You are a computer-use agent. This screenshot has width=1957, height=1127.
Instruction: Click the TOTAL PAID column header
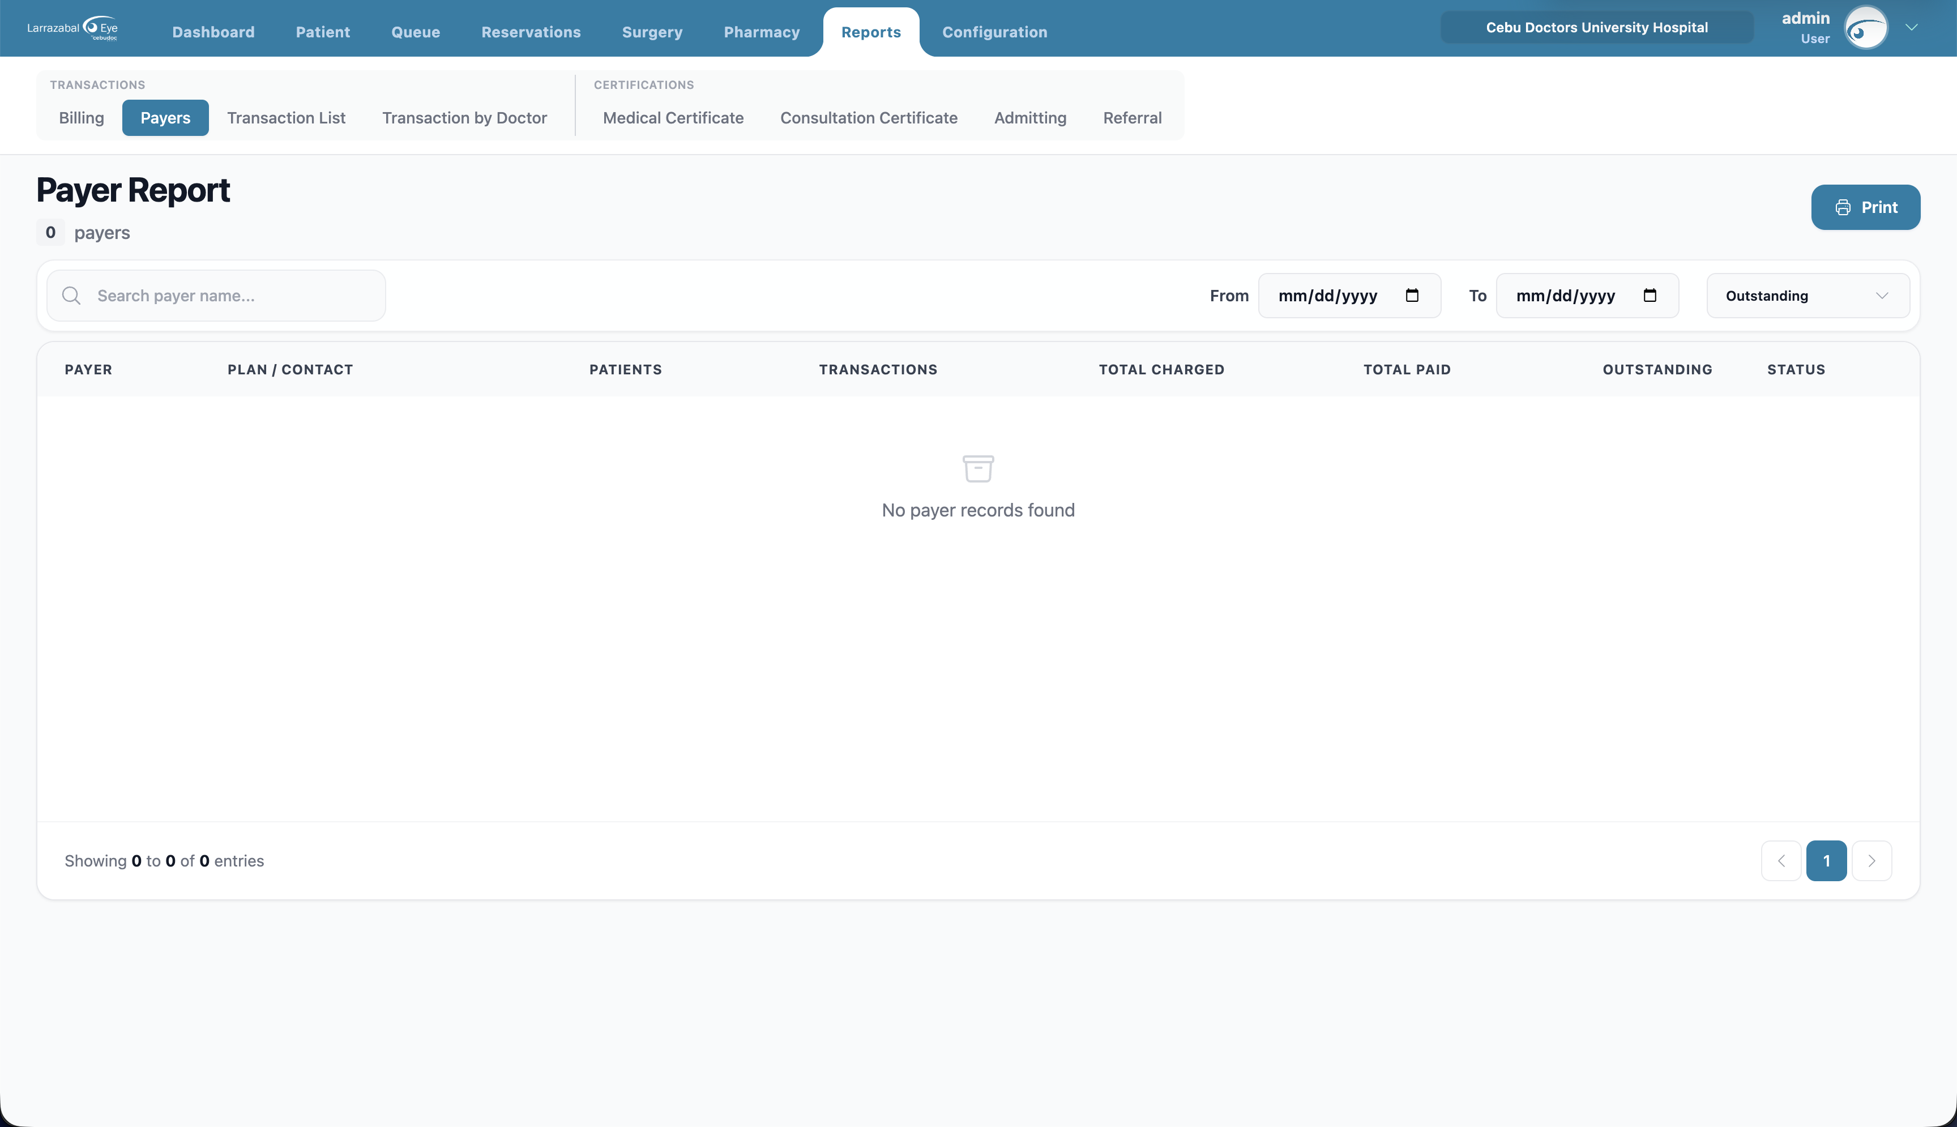click(x=1407, y=369)
